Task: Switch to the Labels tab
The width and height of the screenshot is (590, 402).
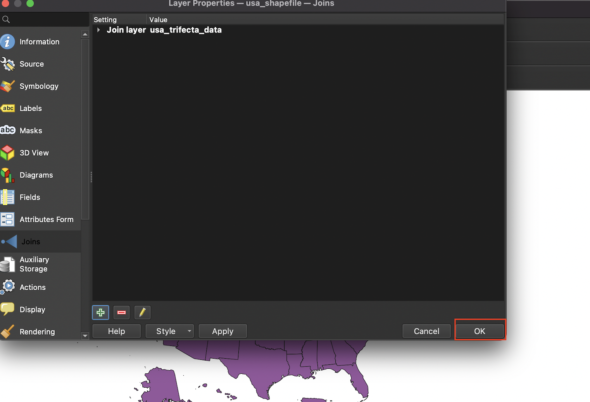Action: 31,108
